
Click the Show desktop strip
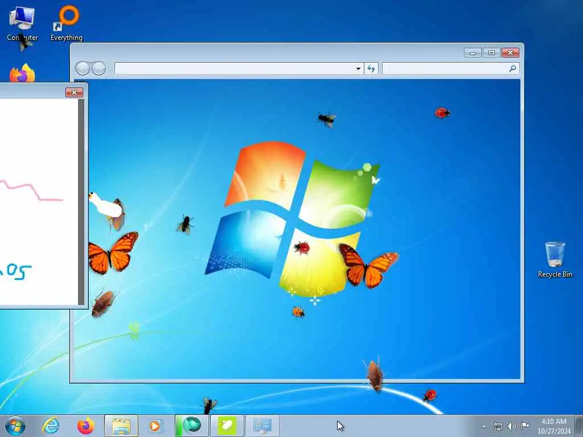click(x=580, y=426)
